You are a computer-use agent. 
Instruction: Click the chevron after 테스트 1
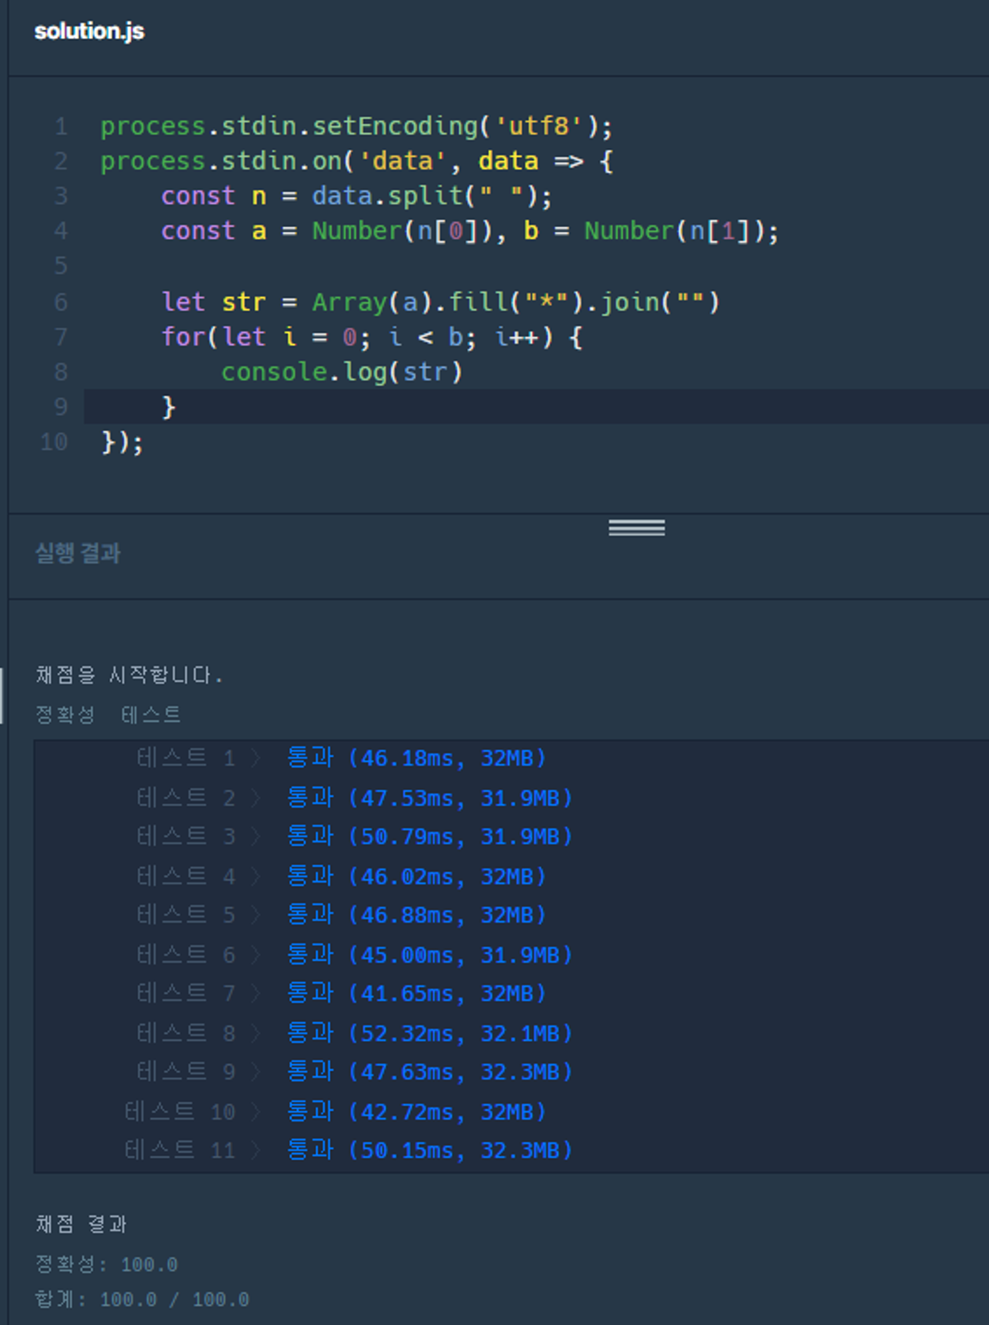click(256, 758)
